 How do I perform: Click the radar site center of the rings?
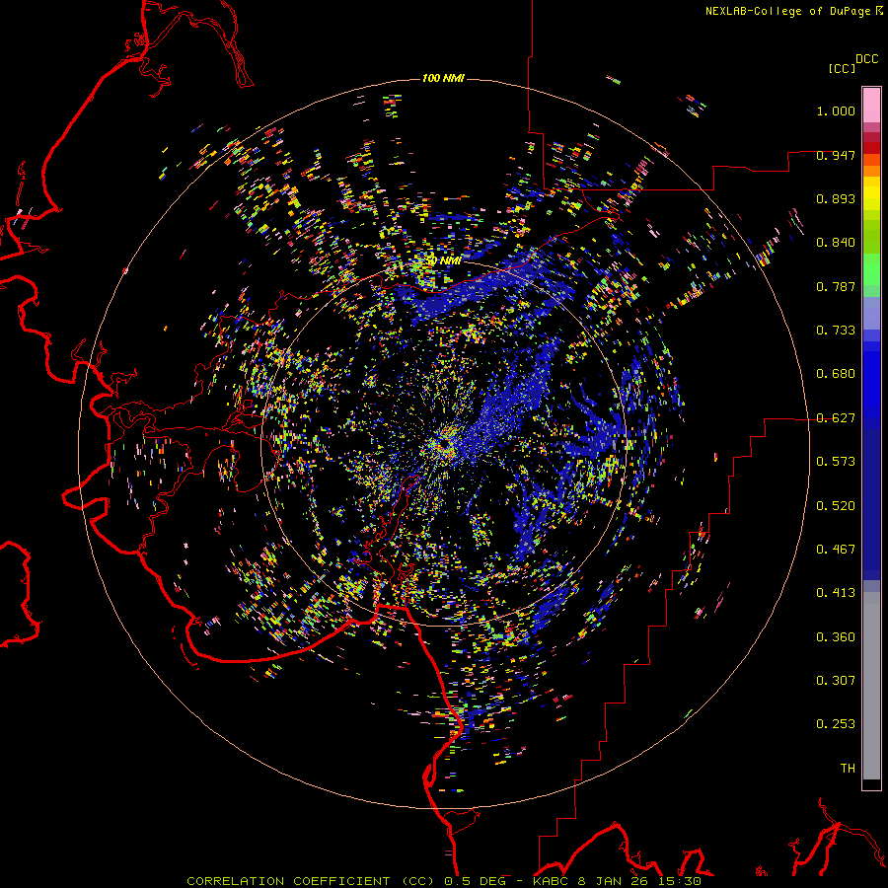click(x=445, y=445)
